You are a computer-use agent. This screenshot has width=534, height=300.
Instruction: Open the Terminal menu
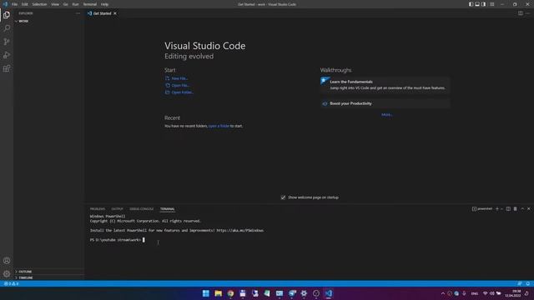[90, 4]
